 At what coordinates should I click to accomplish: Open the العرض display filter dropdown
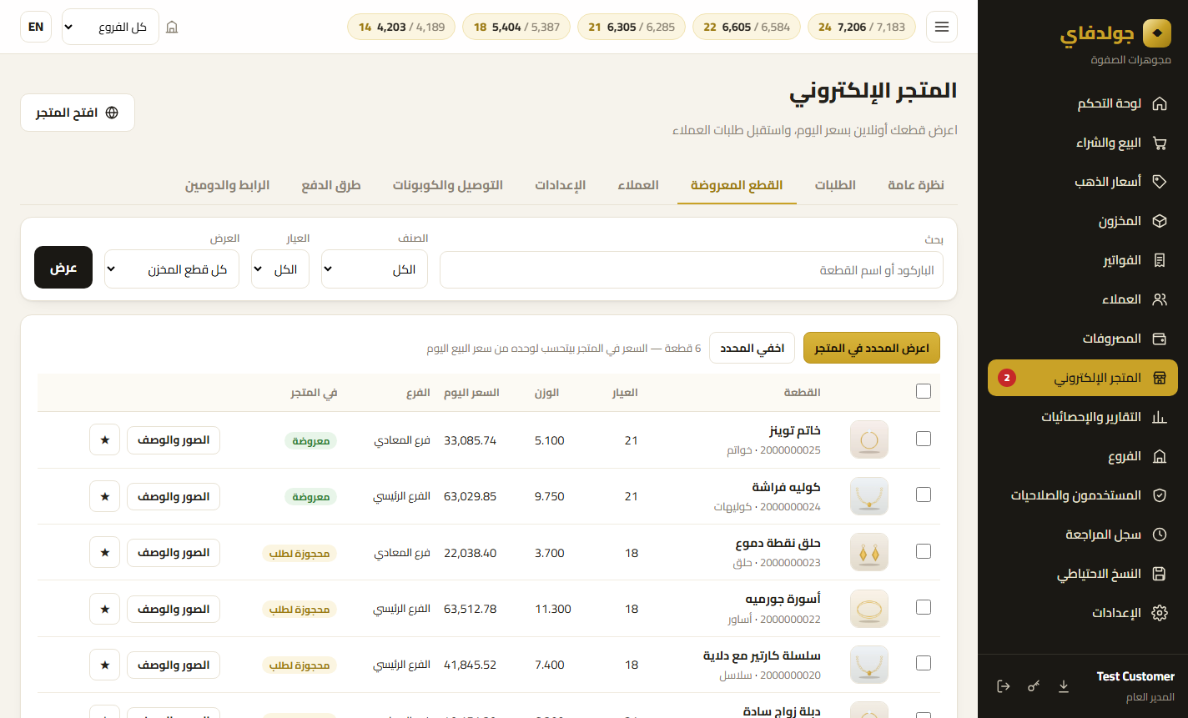[x=172, y=269]
